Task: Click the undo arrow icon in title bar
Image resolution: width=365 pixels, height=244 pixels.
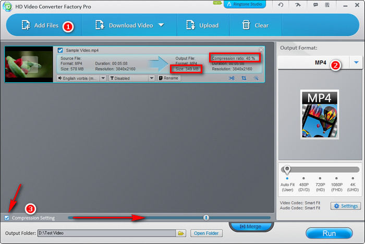Action: pyautogui.click(x=281, y=5)
